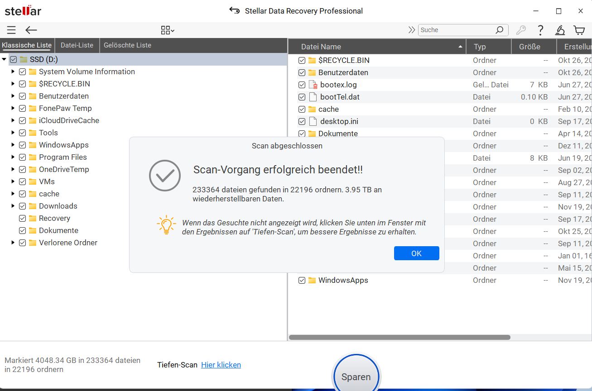Screen dimensions: 592x391
Task: Click the Downloads folder icon in tree
Action: [x=33, y=206]
